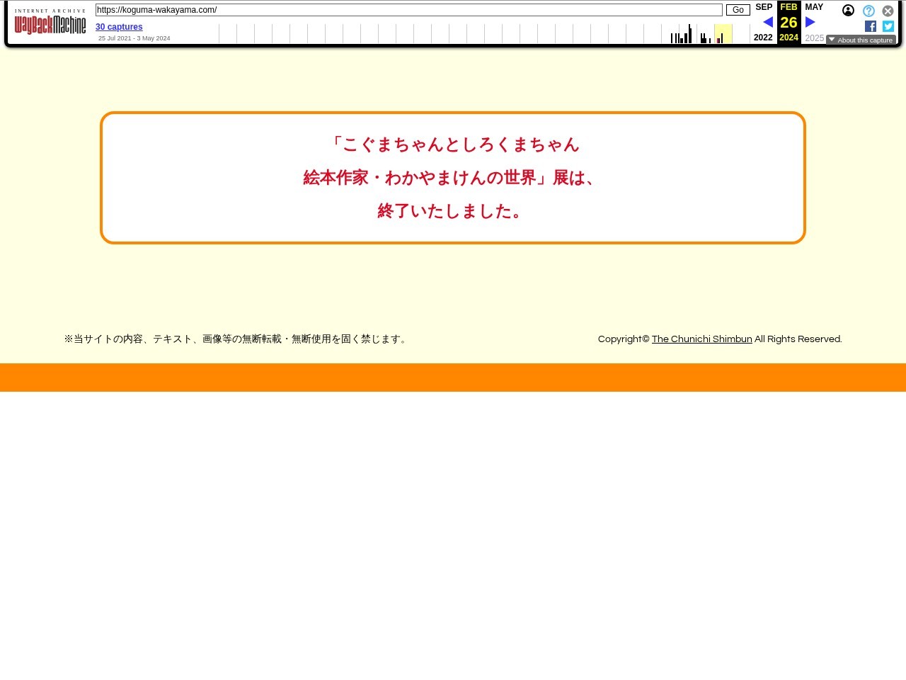Screen dimensions: 906x680
Task: Go to the next capture with right arrow
Action: coord(810,23)
